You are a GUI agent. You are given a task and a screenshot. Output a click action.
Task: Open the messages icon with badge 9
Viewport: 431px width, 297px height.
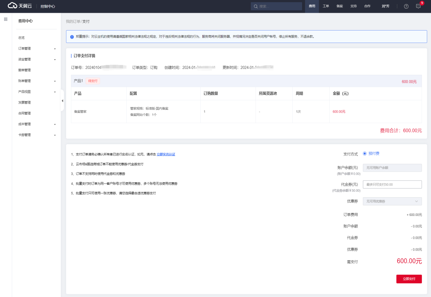tap(418, 6)
